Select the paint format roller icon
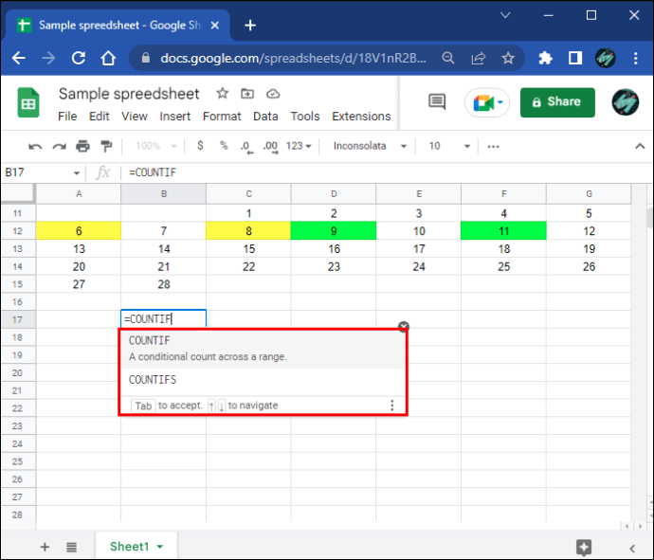654x560 pixels. point(106,146)
